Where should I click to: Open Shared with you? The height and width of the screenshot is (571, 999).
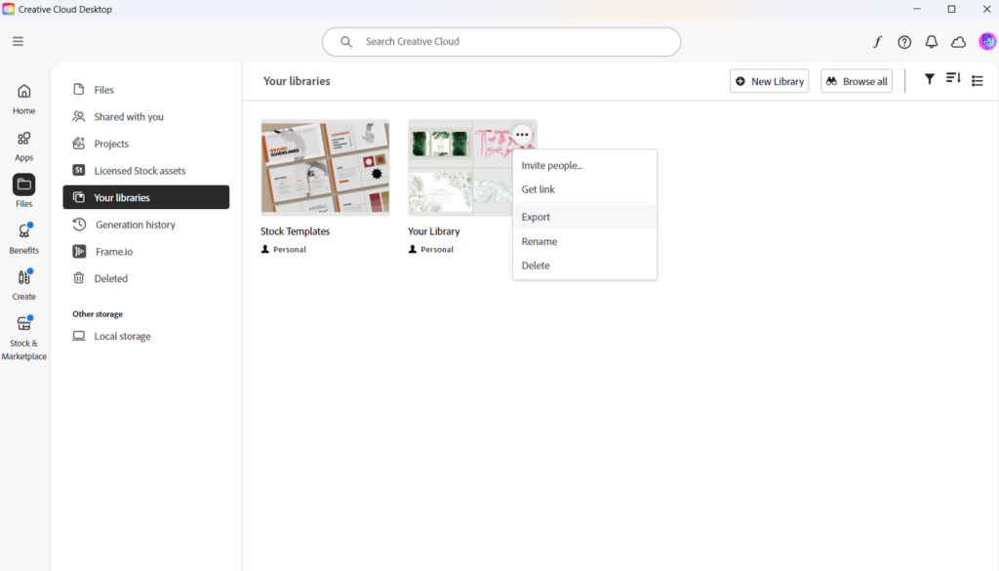pyautogui.click(x=146, y=116)
